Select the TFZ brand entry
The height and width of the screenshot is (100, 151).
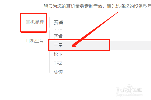(x=58, y=63)
